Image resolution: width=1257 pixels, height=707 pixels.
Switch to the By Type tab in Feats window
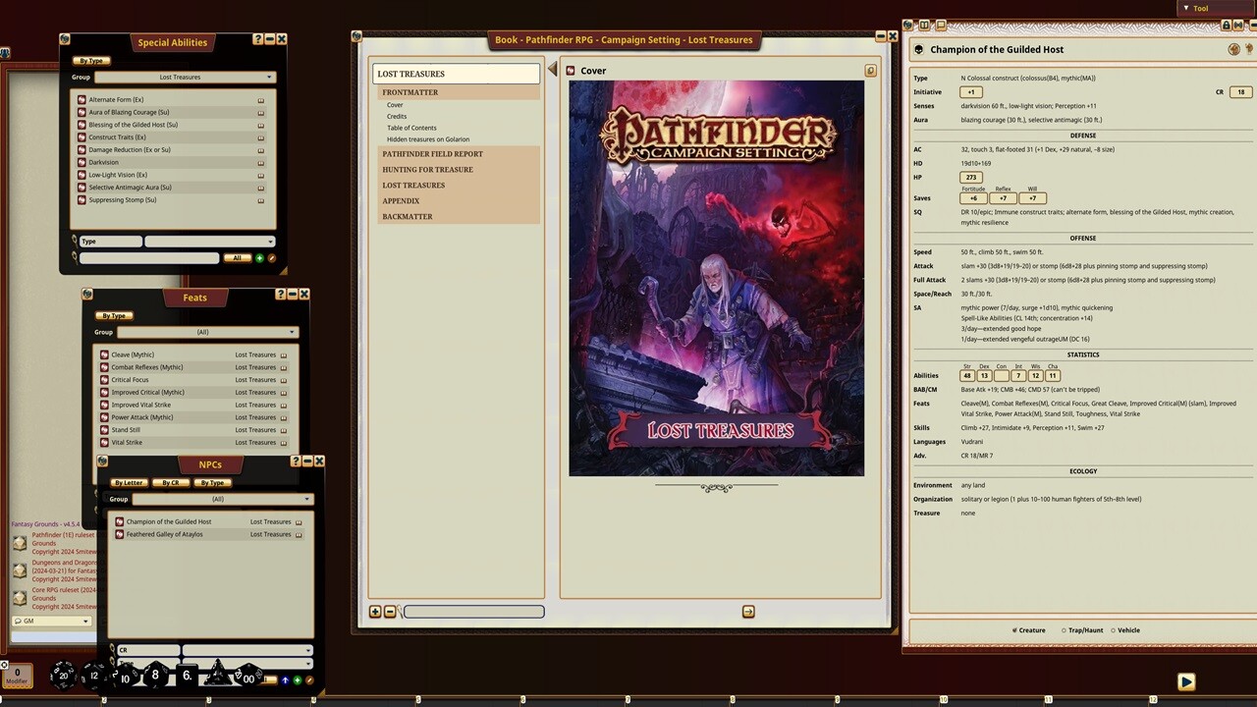point(114,315)
